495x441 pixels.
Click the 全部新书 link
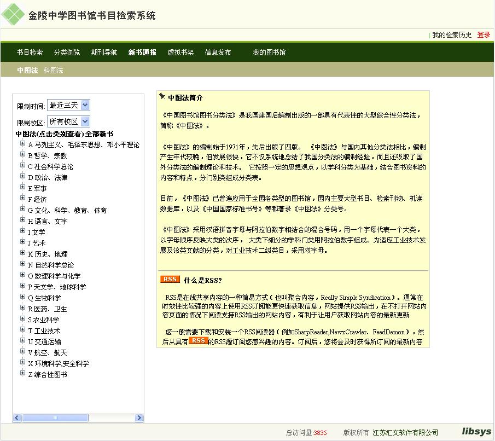coord(100,134)
